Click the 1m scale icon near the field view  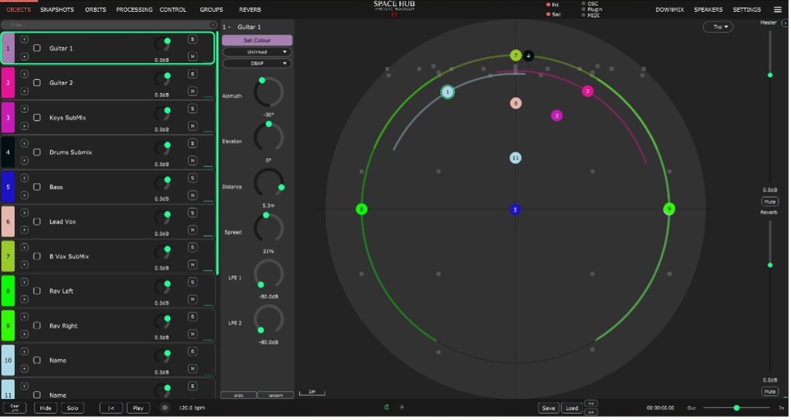[x=311, y=392]
